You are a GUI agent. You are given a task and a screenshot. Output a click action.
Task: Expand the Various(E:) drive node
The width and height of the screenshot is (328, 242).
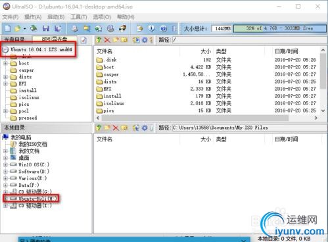(6, 178)
